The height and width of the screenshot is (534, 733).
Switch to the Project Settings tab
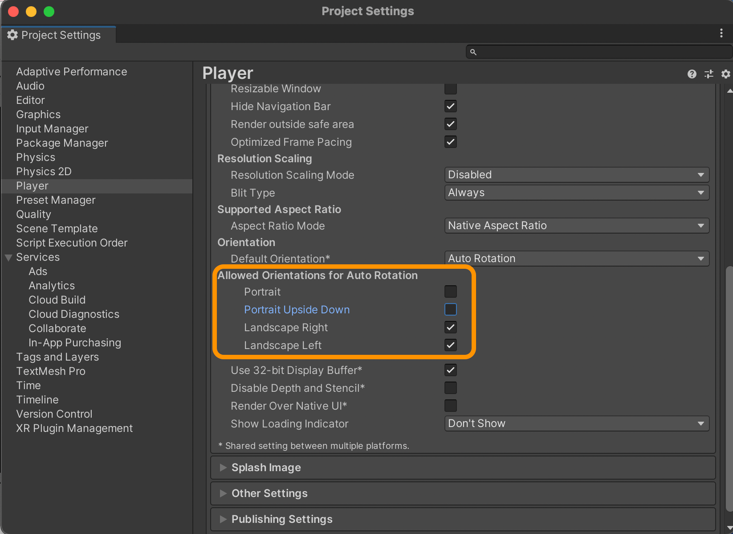pyautogui.click(x=61, y=35)
